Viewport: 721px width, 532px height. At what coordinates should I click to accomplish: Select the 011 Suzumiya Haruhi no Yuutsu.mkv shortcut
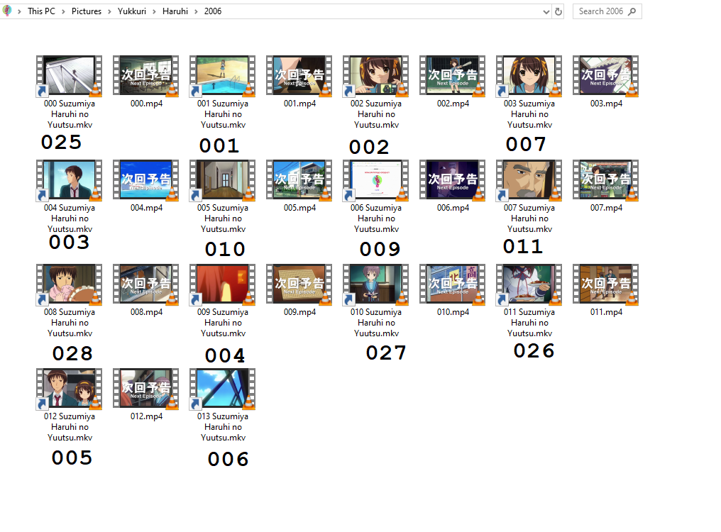(x=529, y=284)
